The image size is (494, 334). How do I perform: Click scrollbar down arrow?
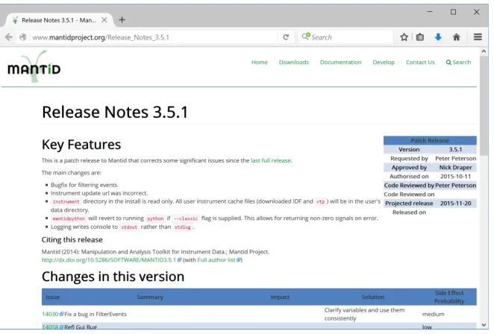tap(484, 325)
